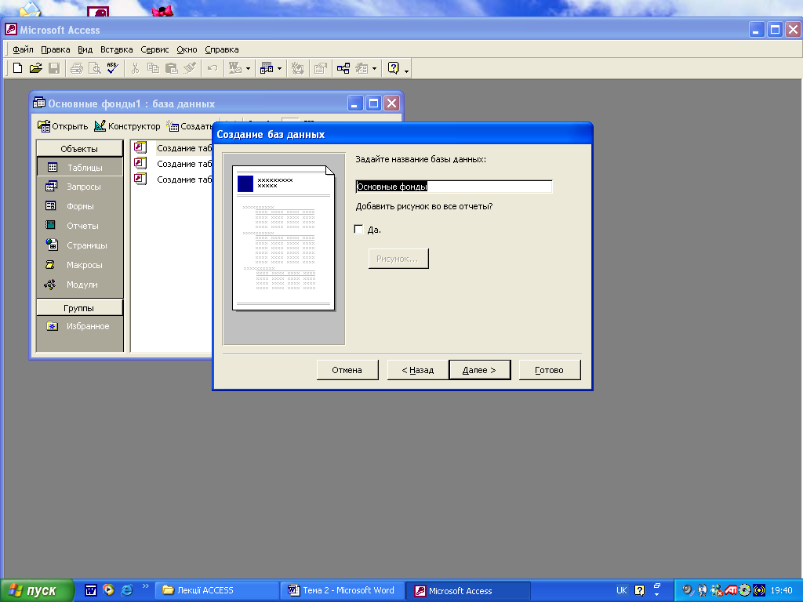Screen dimensions: 803x602
Task: Click the Undo arrow icon
Action: click(213, 68)
